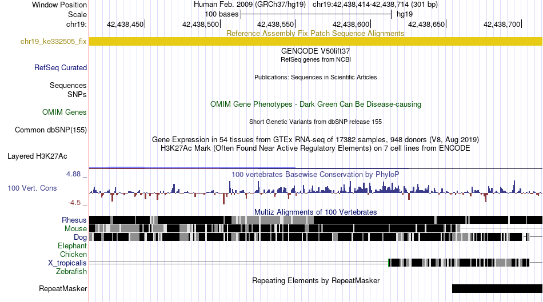This screenshot has height=302, width=543.
Task: Select the X_tropicalis alignment label
Action: (x=67, y=263)
